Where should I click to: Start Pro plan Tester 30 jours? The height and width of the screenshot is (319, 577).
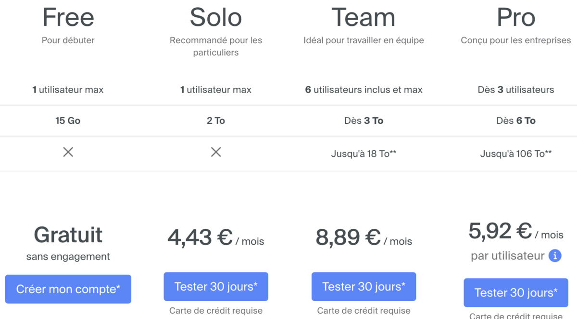[x=516, y=293]
